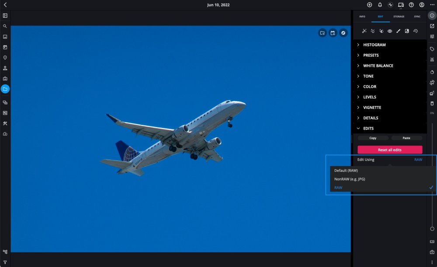Open the adjustment sliders icon
The width and height of the screenshot is (437, 267).
[x=432, y=37]
